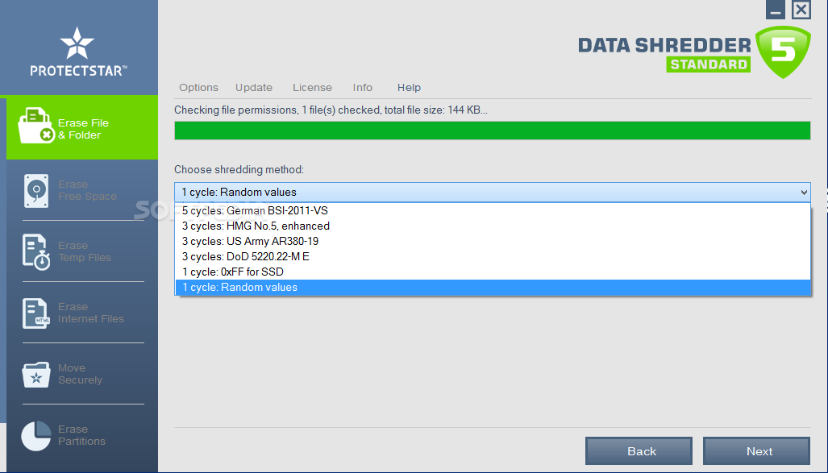Image resolution: width=828 pixels, height=473 pixels.
Task: Choose highlighted 1 cycle: Random values option
Action: [493, 287]
